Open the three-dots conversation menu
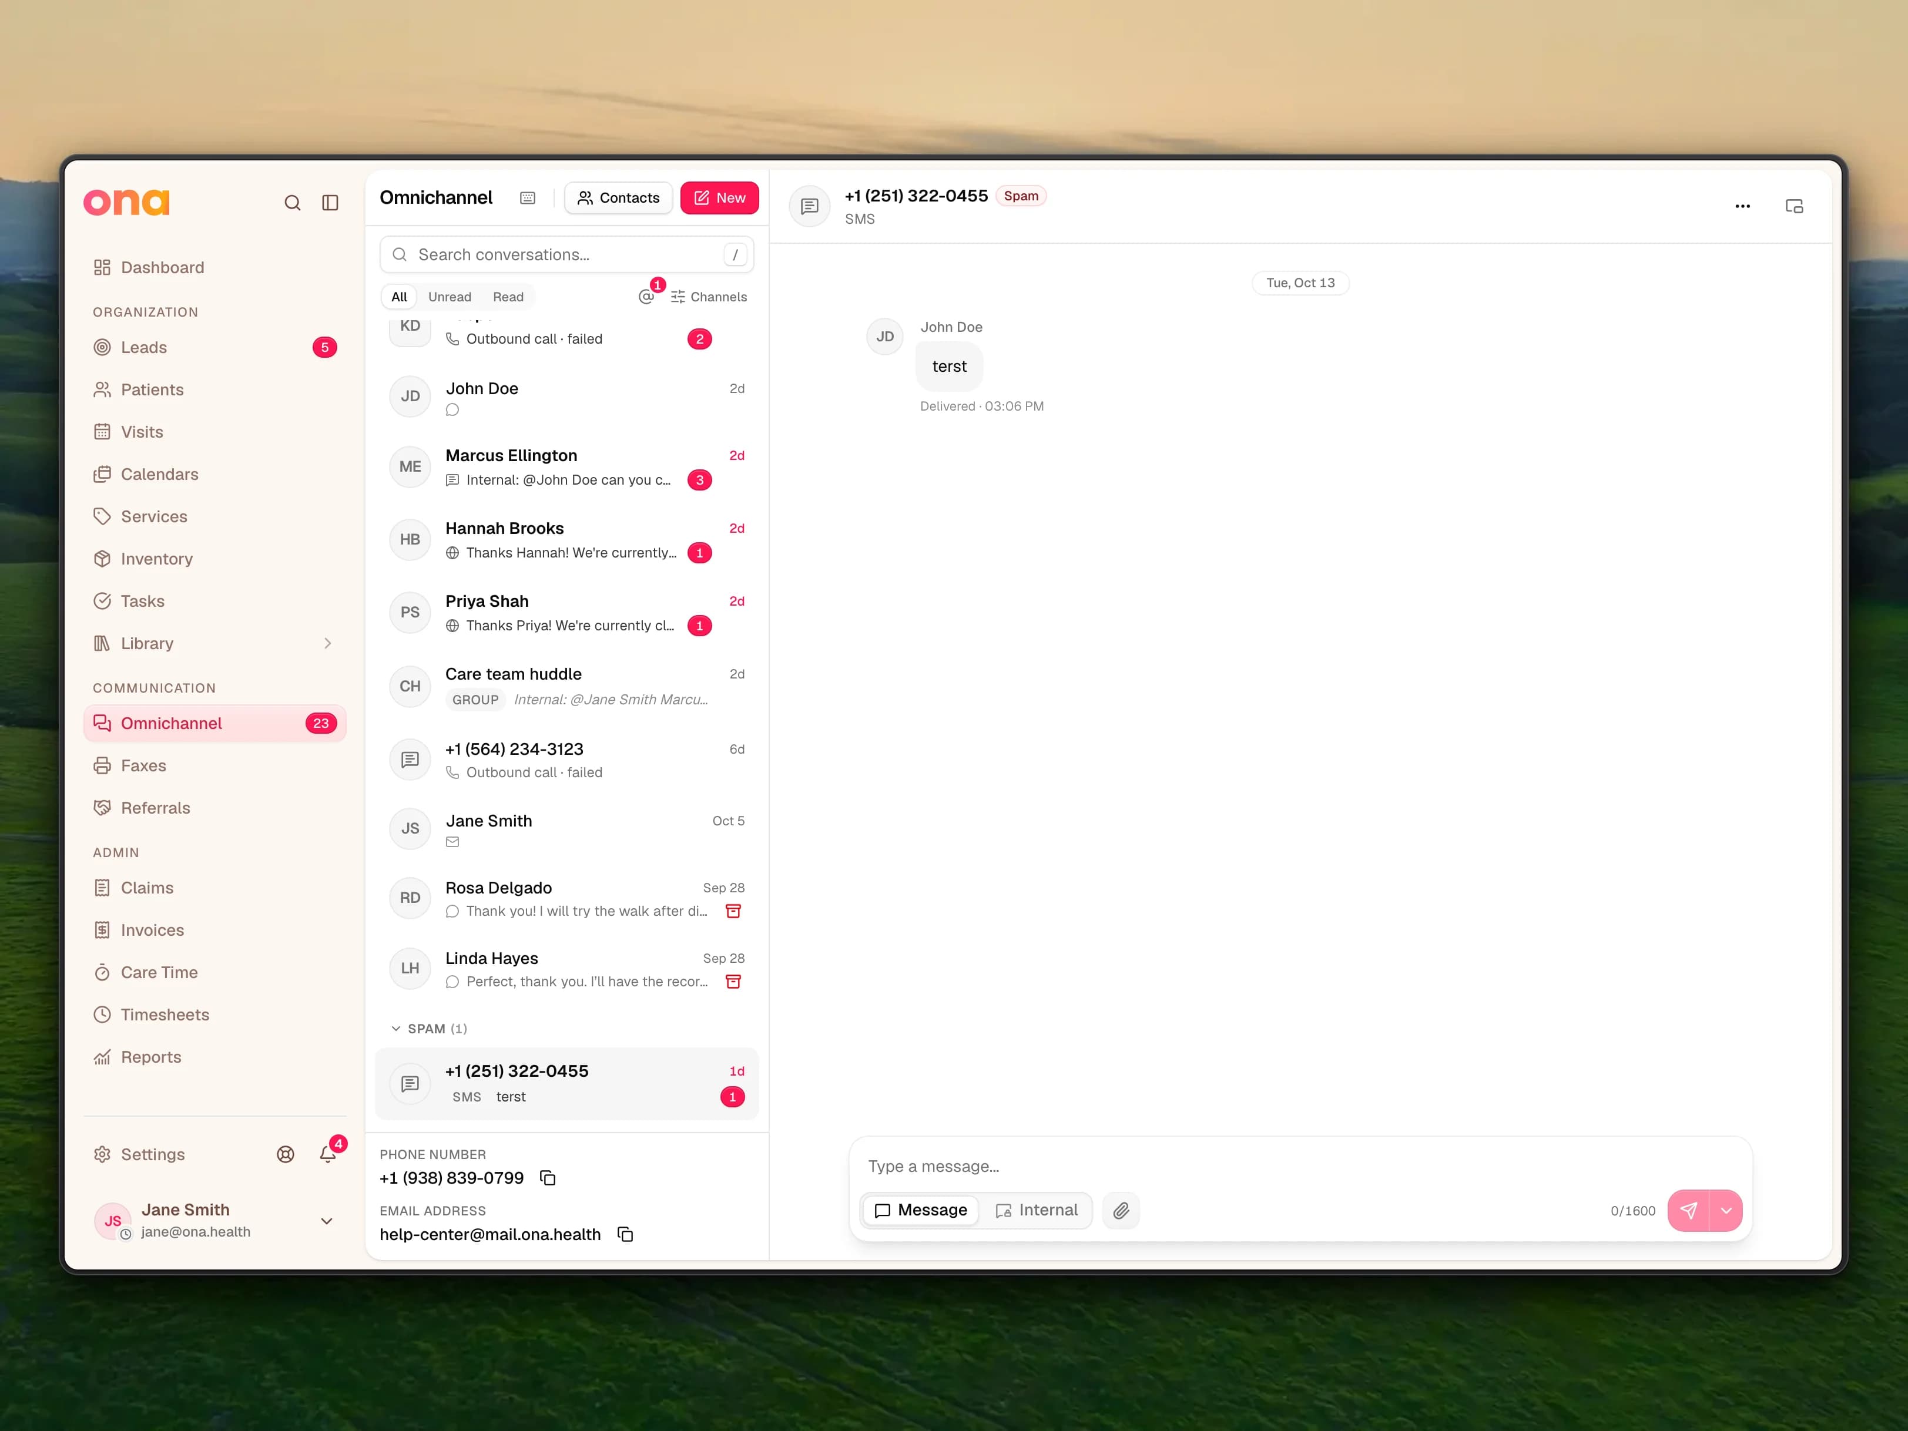Image resolution: width=1908 pixels, height=1431 pixels. pos(1742,206)
